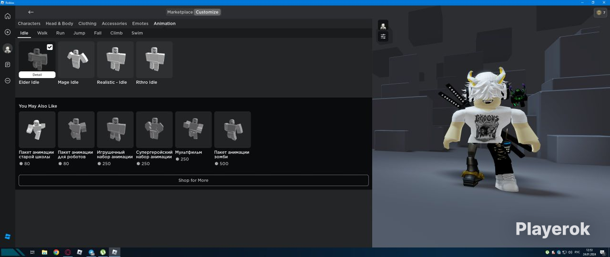Go back with the left arrow
Viewport: 610px width, 257px height.
click(x=31, y=12)
